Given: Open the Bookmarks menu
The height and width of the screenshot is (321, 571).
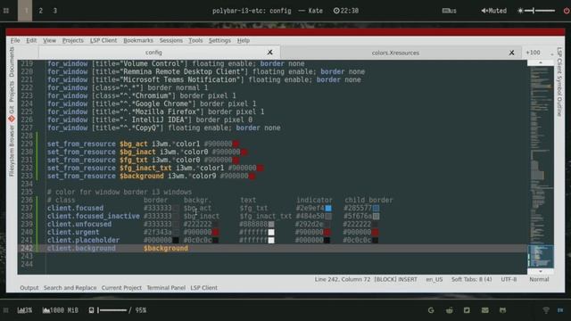Looking at the screenshot, I should click(x=138, y=40).
